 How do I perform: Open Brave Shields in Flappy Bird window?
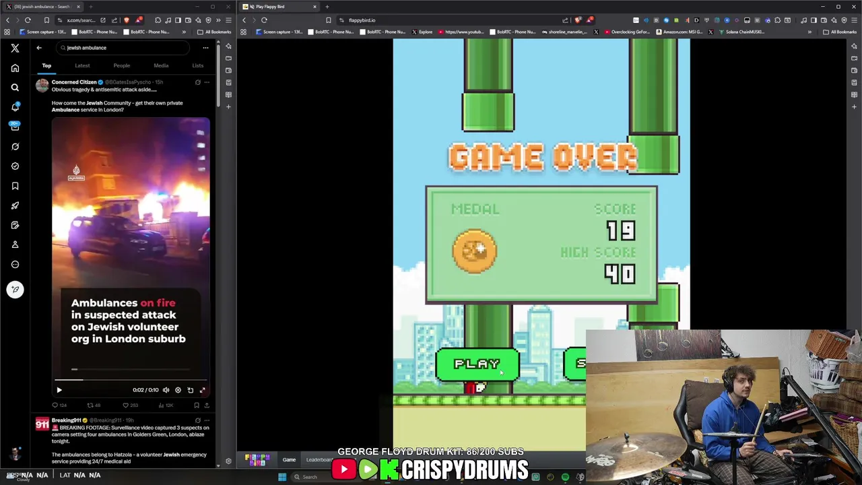(578, 20)
